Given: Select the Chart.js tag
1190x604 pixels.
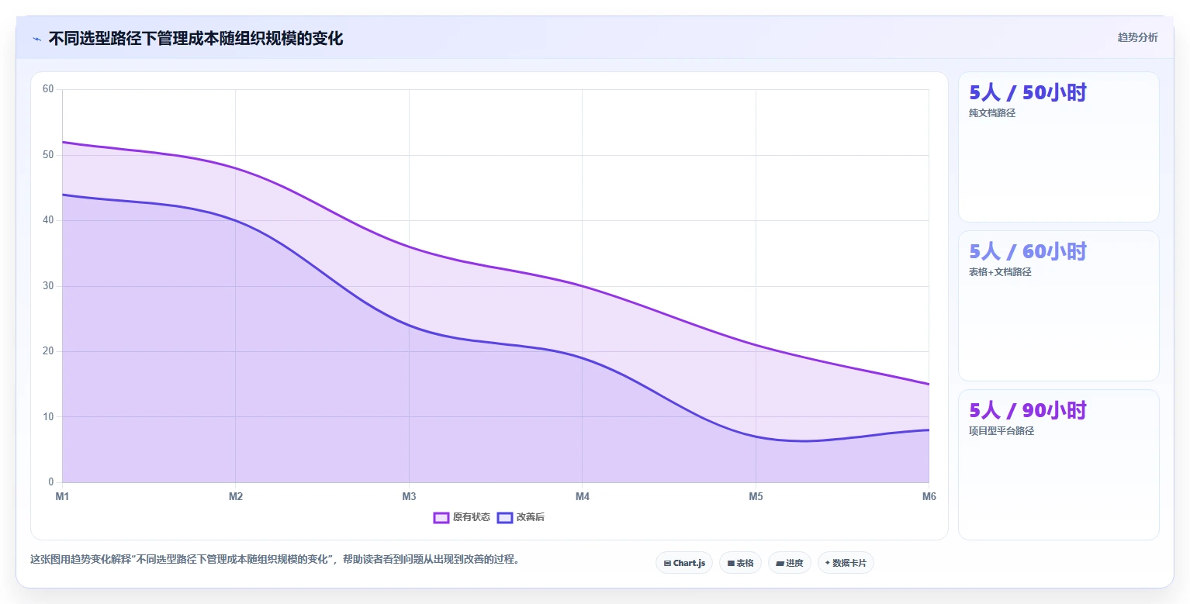Looking at the screenshot, I should coord(684,563).
